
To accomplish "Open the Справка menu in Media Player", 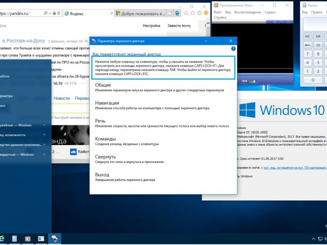I will (220, 17).
